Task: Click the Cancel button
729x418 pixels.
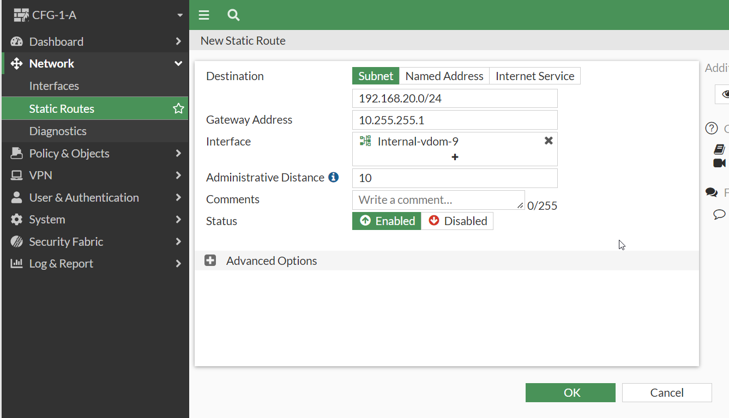Action: pyautogui.click(x=666, y=392)
